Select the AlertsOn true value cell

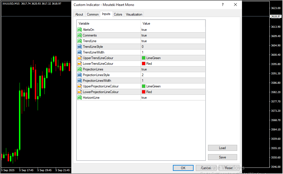(x=173, y=30)
